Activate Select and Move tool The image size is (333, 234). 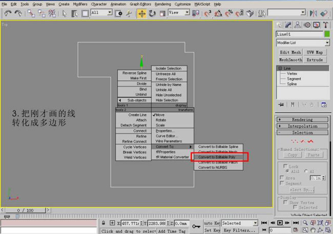[x=141, y=14]
